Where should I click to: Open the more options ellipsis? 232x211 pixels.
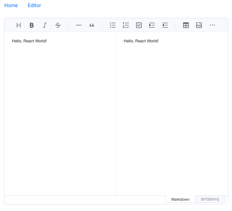(212, 25)
